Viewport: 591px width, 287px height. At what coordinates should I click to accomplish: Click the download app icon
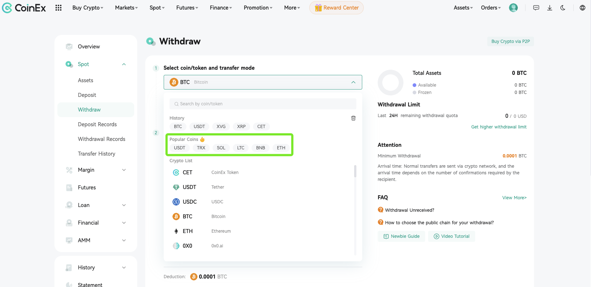click(x=549, y=8)
